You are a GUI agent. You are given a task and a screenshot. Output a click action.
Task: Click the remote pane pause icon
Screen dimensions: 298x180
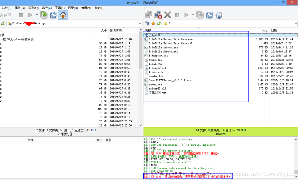177,15
